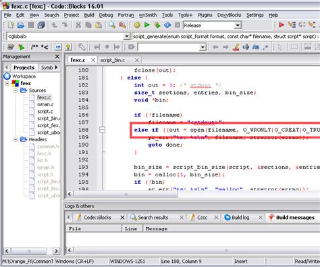This screenshot has width=320, height=267.
Task: Click the Cut scissors icon
Action: [x=78, y=25]
